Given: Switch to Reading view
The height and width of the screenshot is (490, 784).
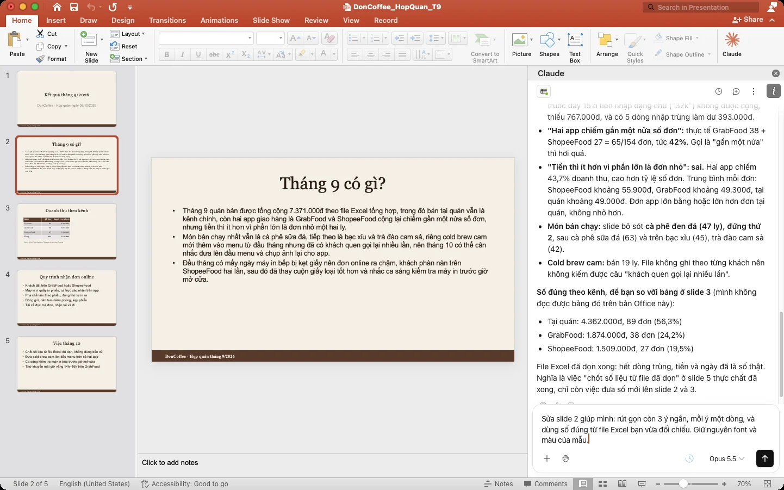Looking at the screenshot, I should 622,483.
